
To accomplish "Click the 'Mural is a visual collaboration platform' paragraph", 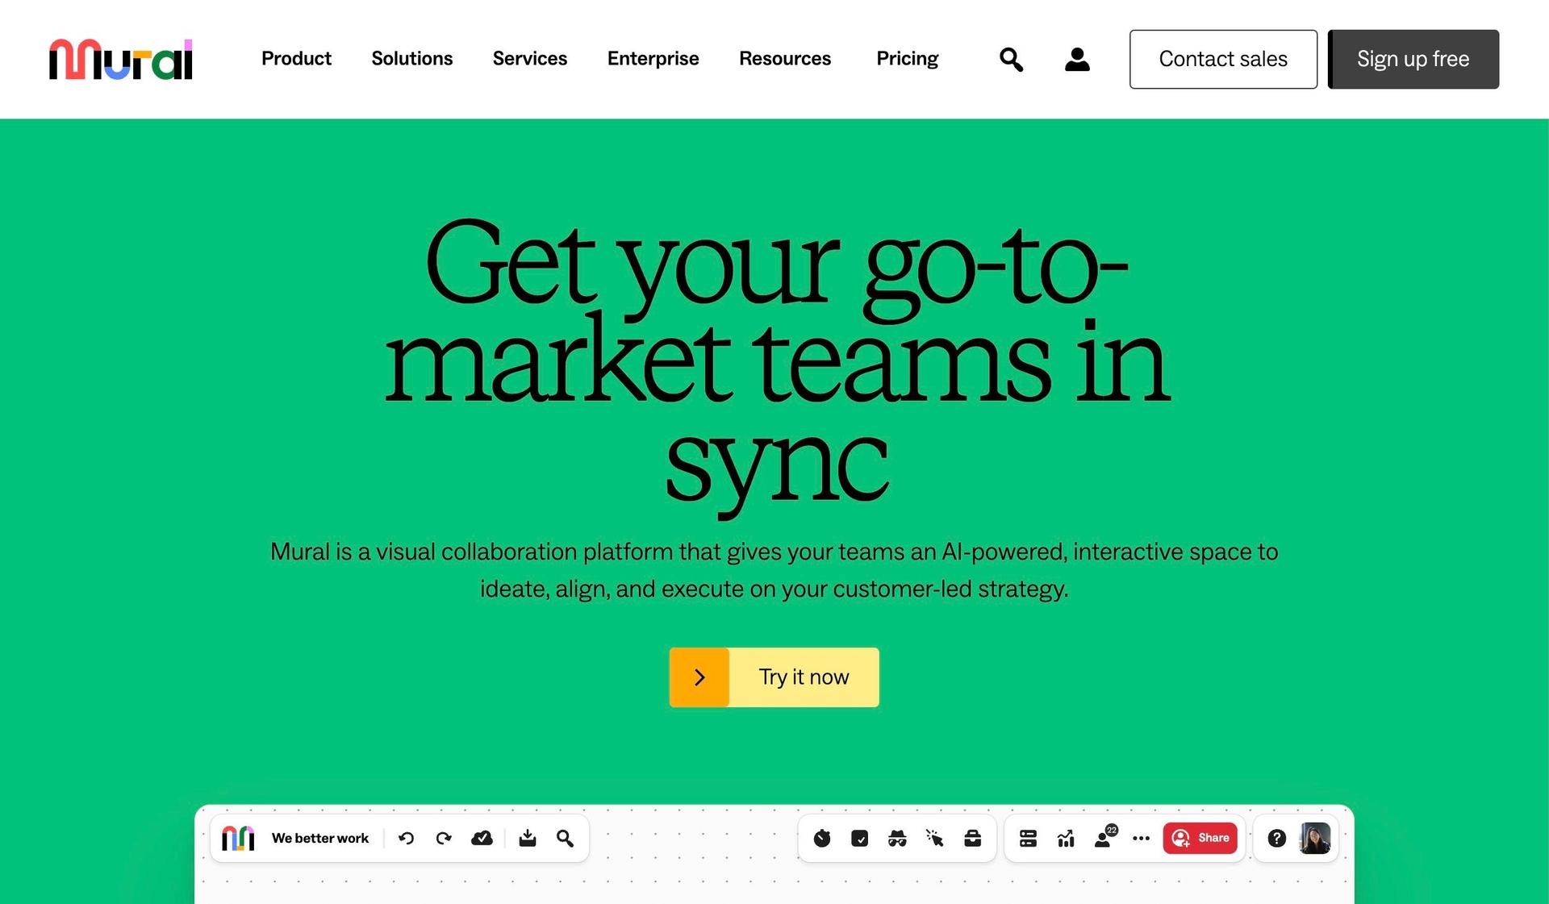I will [774, 570].
